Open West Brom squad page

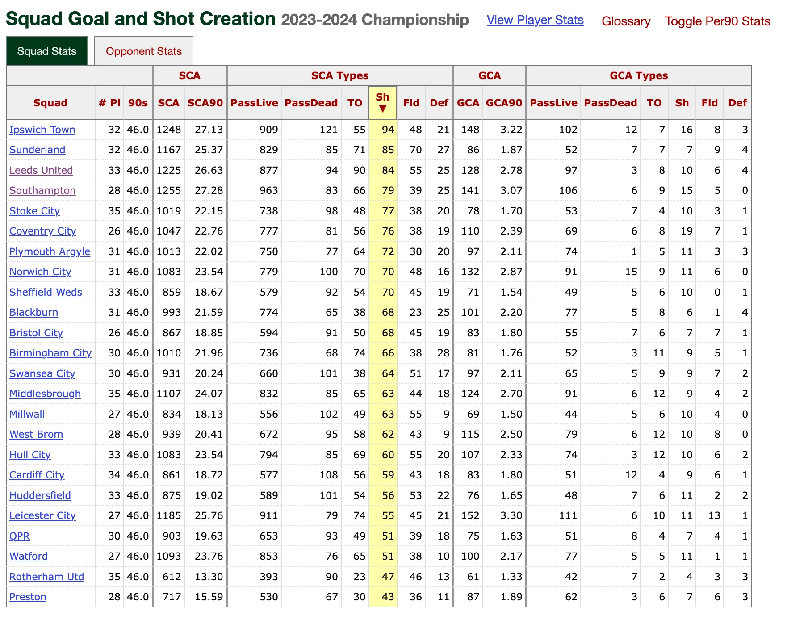point(36,434)
